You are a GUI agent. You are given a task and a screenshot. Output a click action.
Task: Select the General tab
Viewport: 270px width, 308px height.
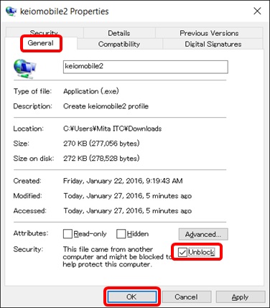click(41, 43)
